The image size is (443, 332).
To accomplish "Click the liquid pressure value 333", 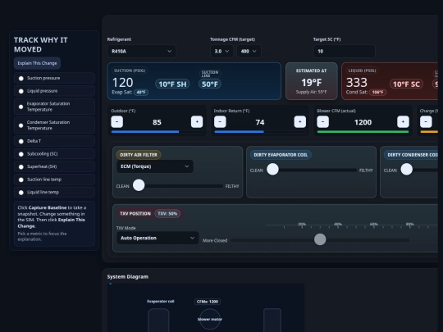I will tap(357, 83).
